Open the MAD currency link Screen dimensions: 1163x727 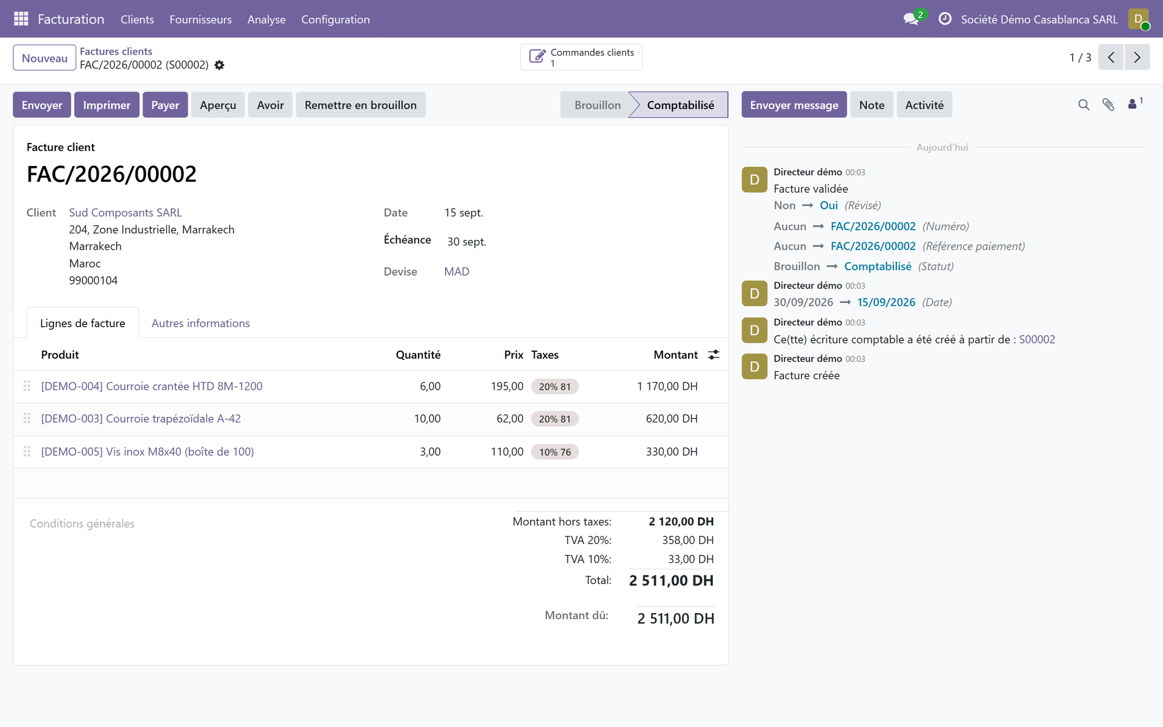pos(457,271)
